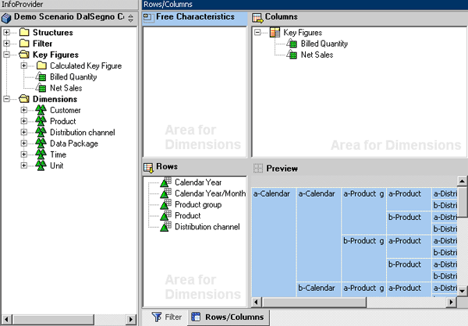Click the Preview grid icon
468x326 pixels.
pos(258,168)
